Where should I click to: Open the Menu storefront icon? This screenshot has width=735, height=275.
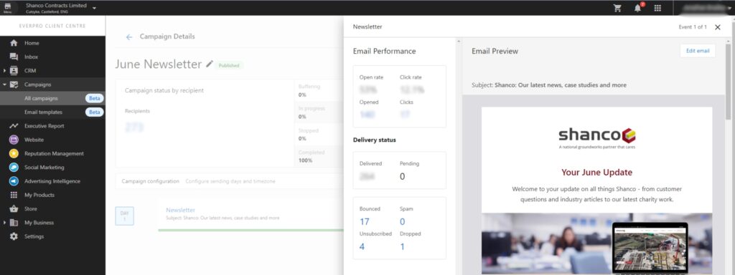pyautogui.click(x=7, y=7)
